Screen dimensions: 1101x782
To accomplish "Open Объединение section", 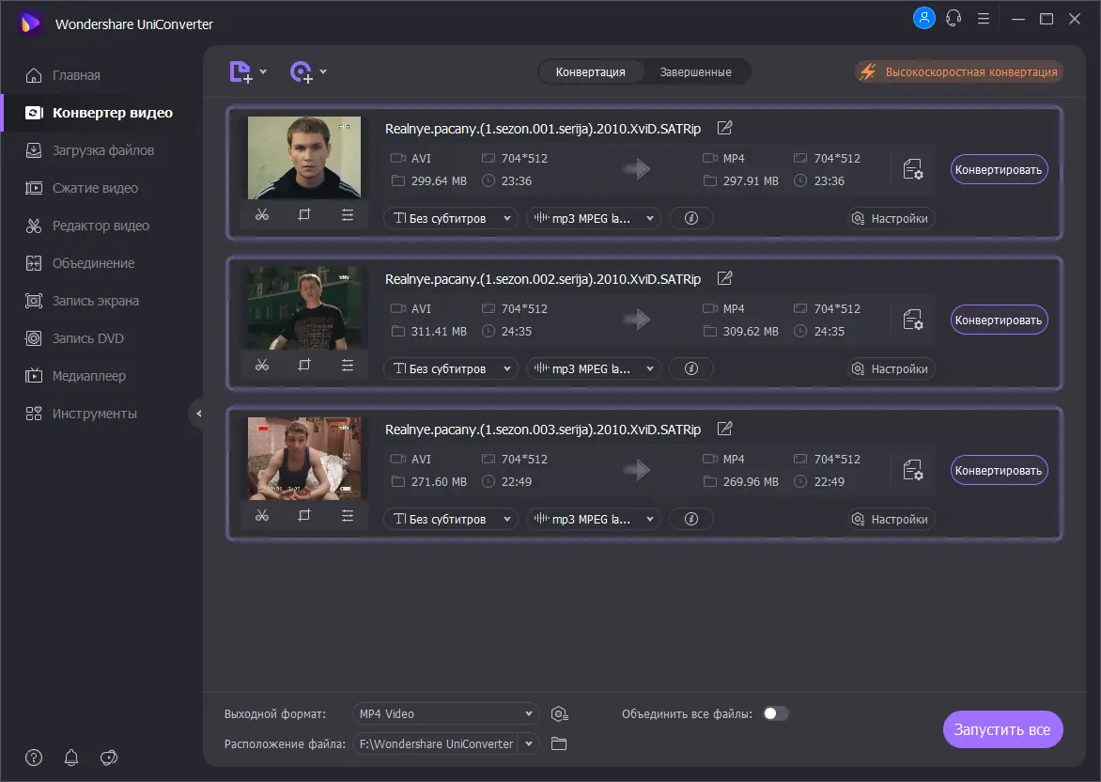I will [x=80, y=263].
